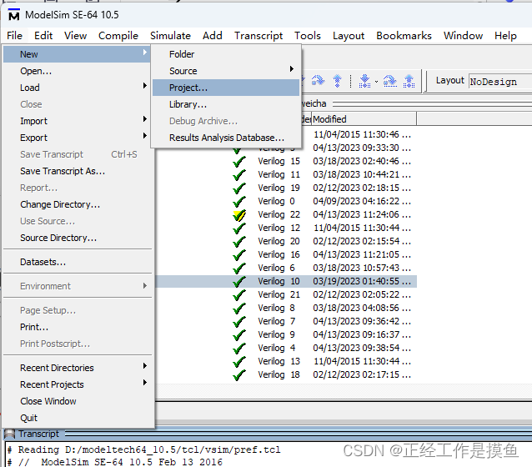Expand the Load submenu arrow
The width and height of the screenshot is (532, 467).
click(145, 85)
